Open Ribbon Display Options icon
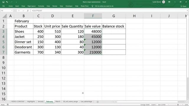The width and height of the screenshot is (189, 106). 169,2
